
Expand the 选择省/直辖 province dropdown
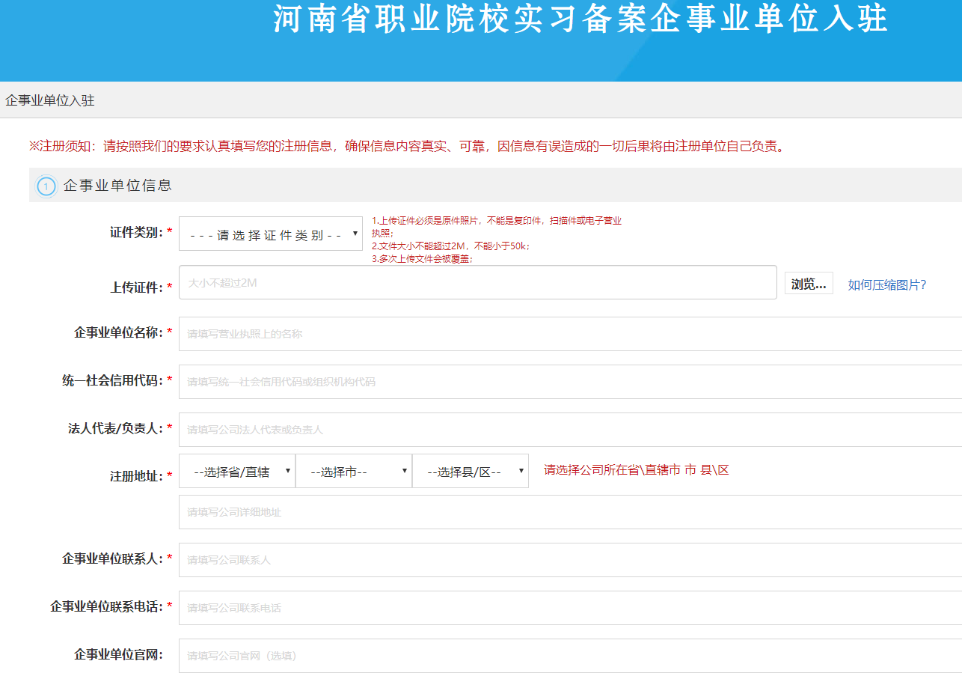237,472
